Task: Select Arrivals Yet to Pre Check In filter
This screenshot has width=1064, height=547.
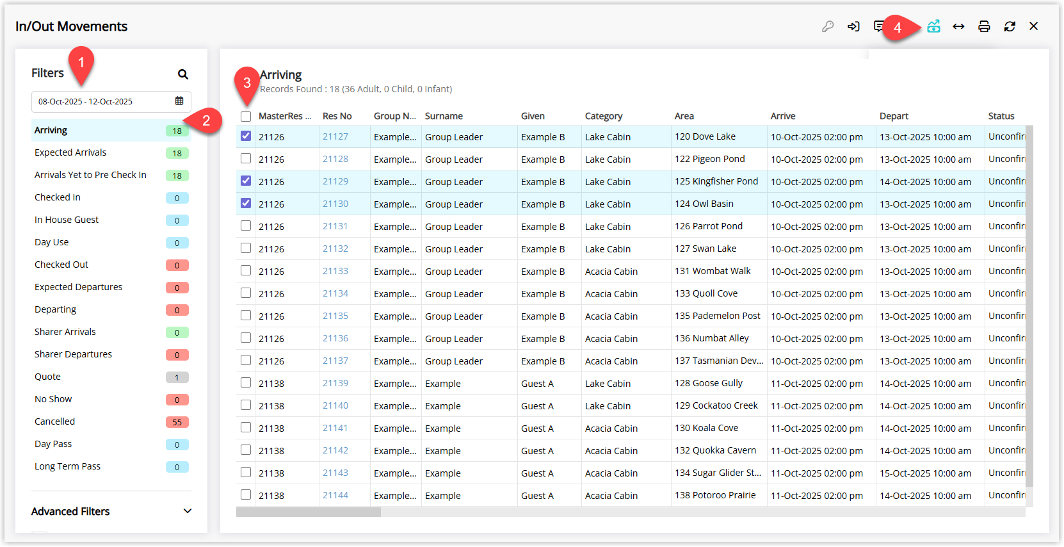Action: click(x=111, y=176)
